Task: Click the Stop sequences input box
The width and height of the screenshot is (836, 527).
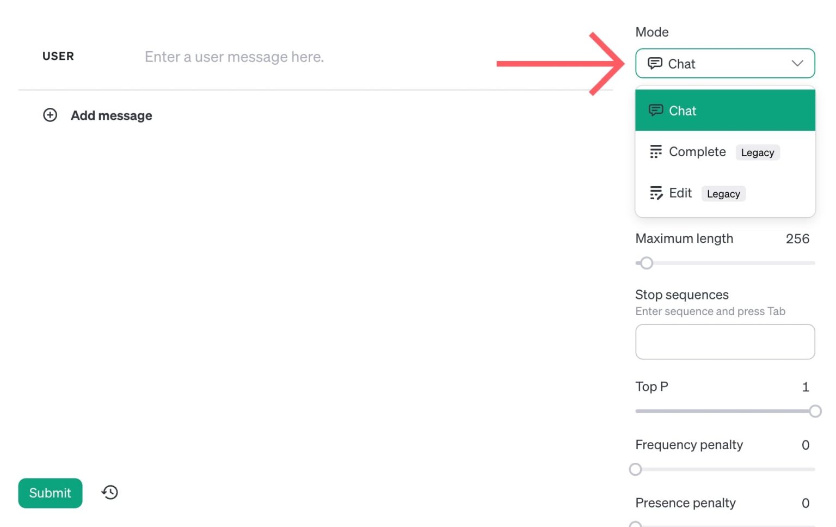Action: [725, 341]
